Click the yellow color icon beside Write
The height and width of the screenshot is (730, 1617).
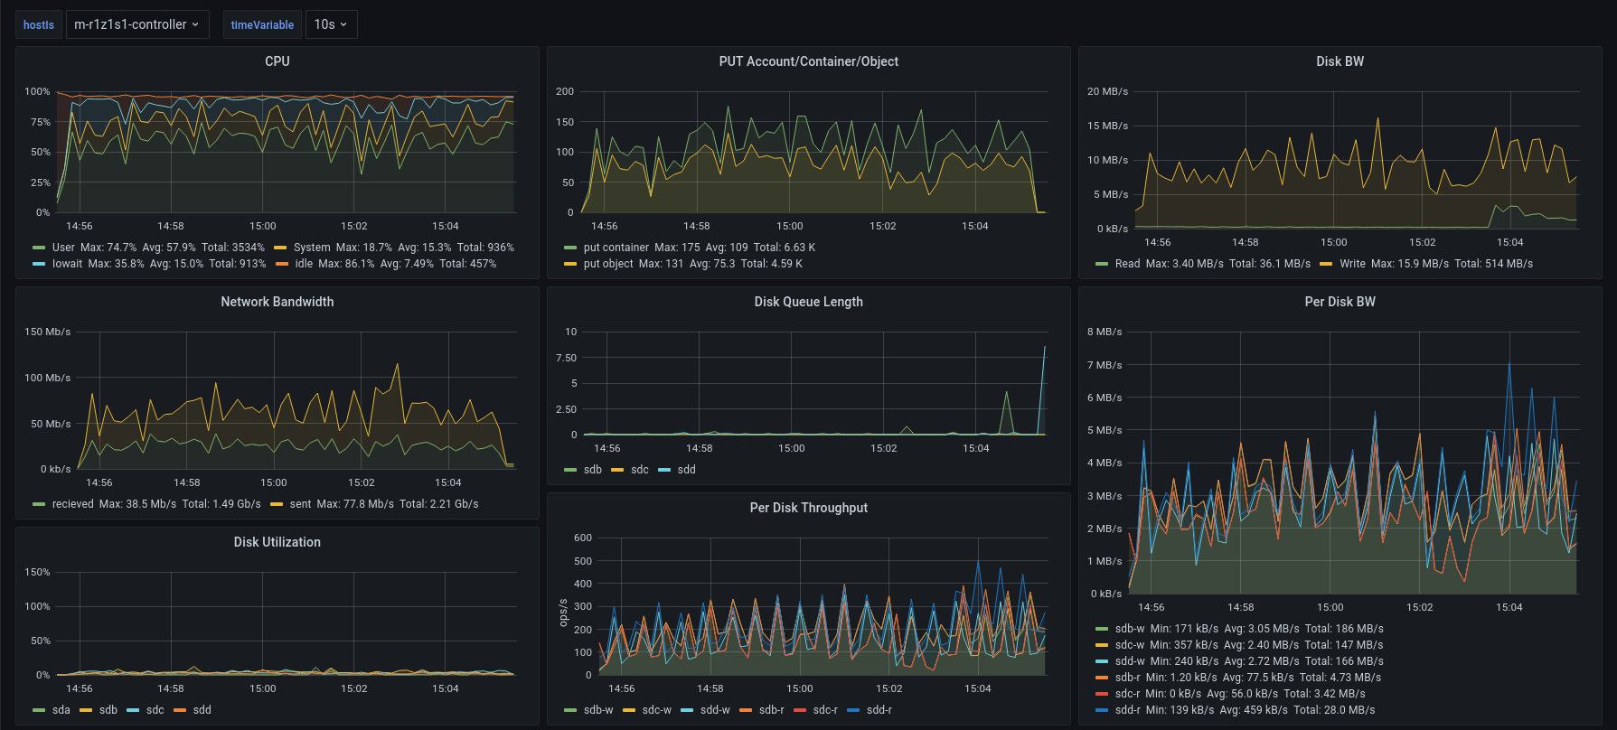(1326, 264)
